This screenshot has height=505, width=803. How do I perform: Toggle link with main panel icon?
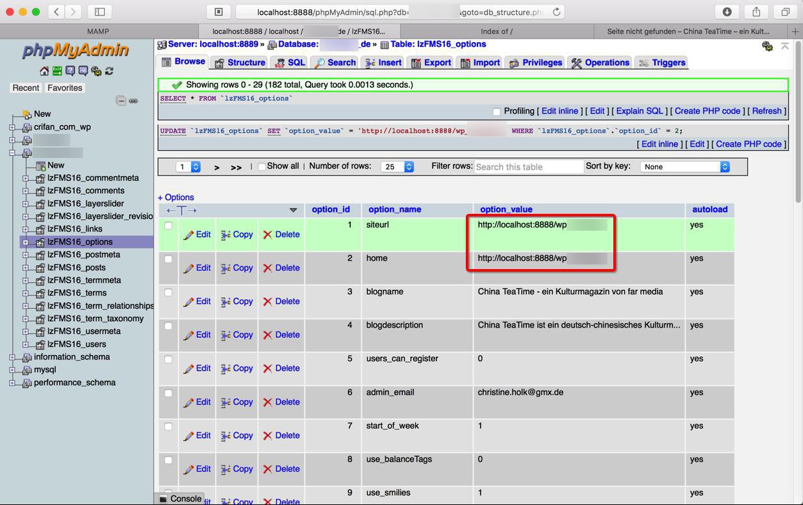(x=133, y=101)
